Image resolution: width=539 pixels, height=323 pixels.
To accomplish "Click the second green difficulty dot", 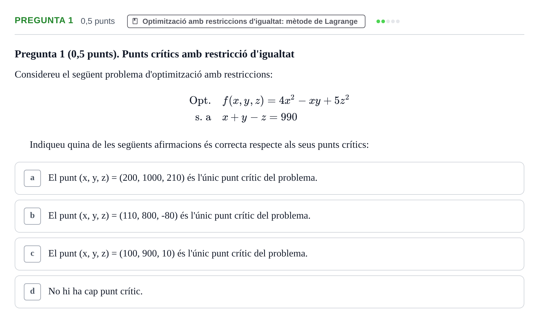I will [383, 21].
